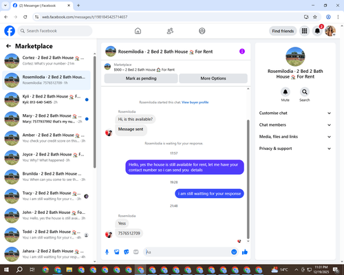Open account profile picture menu
This screenshot has height=275, width=344.
coord(330,31)
